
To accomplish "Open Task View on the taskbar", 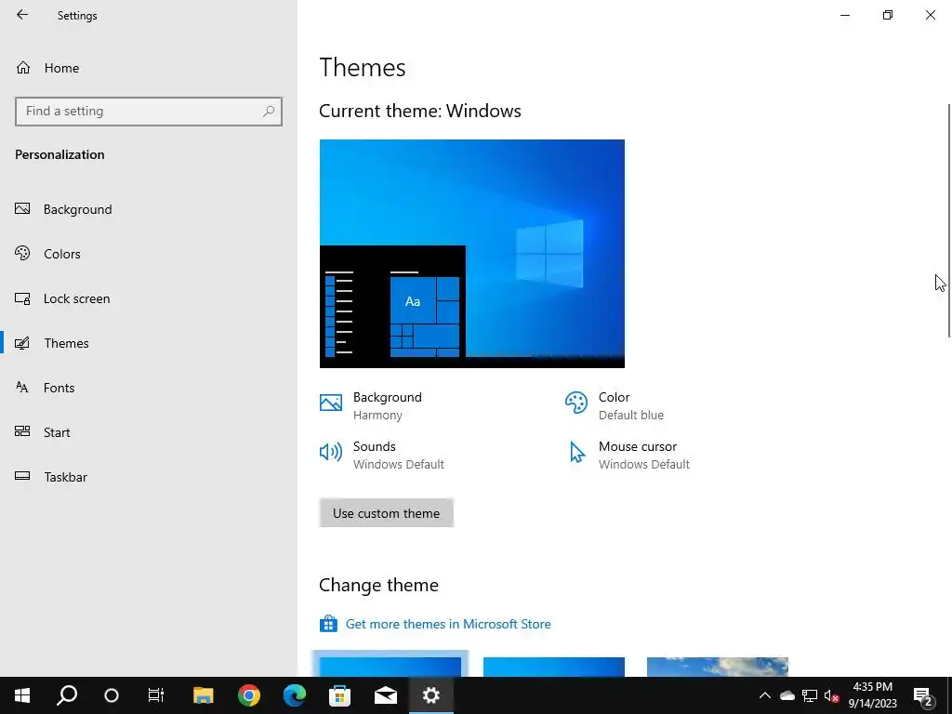I will [156, 695].
